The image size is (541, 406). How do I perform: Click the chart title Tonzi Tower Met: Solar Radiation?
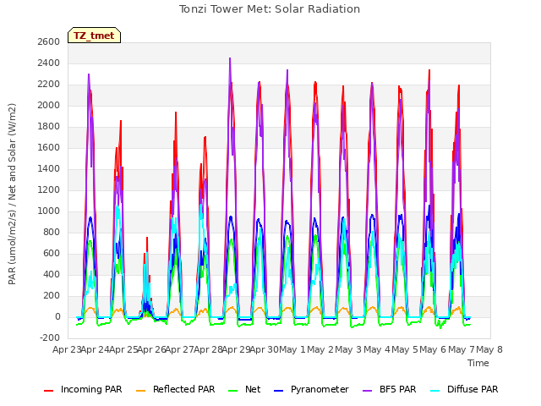270,9
